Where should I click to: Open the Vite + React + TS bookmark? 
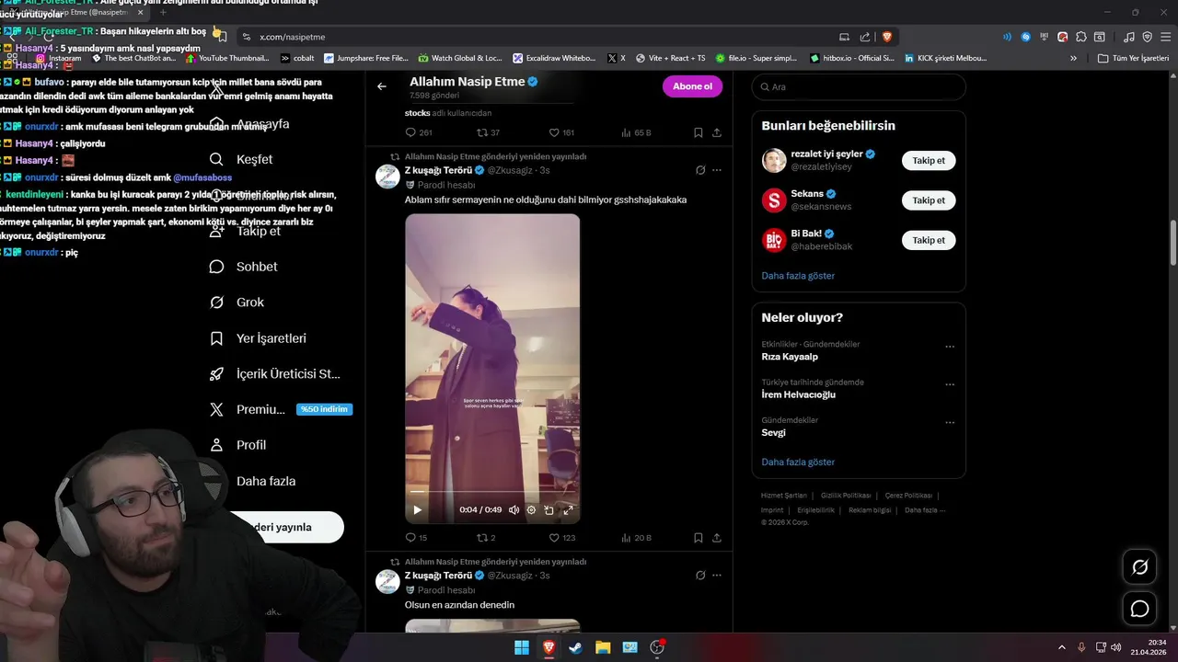point(669,58)
